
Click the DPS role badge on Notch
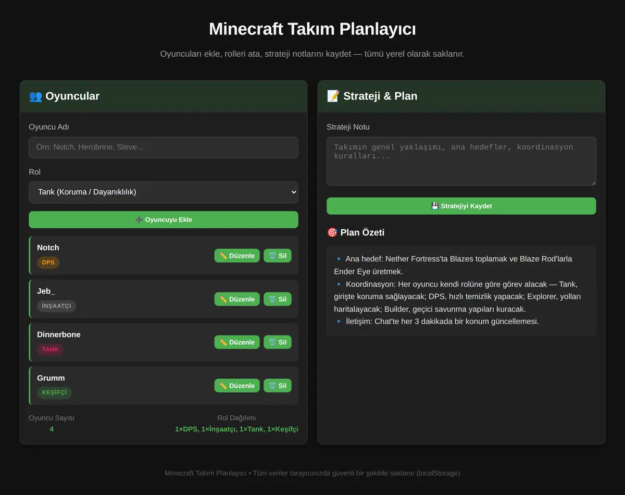48,263
